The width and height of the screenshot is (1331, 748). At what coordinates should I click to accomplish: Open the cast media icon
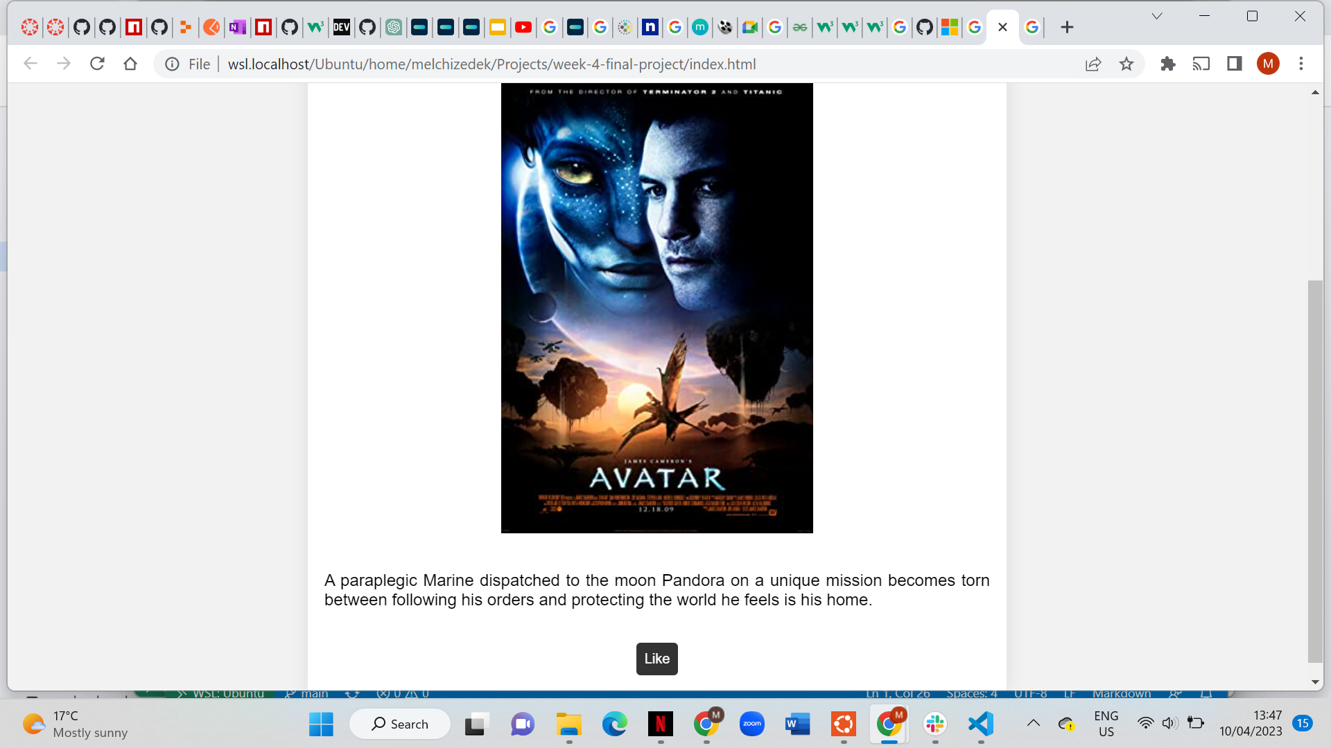coord(1201,64)
